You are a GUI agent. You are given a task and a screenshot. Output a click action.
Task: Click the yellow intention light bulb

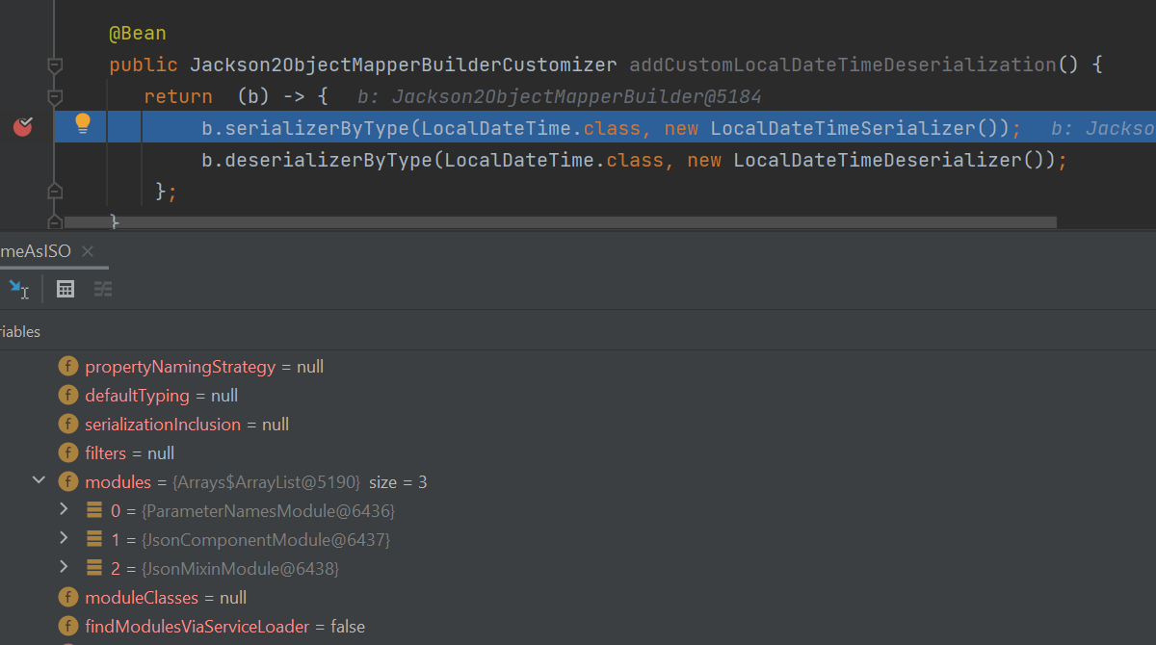[x=82, y=124]
